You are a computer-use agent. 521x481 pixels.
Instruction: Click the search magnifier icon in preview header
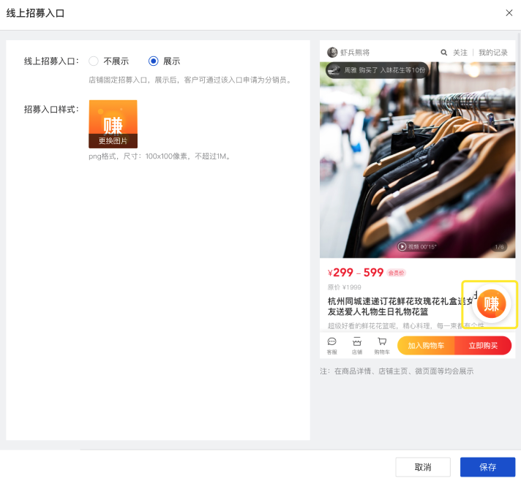(x=443, y=53)
